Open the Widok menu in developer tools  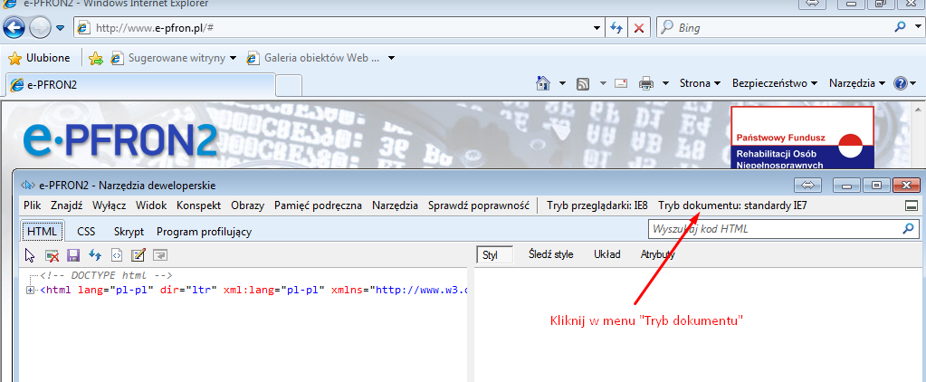pos(151,205)
